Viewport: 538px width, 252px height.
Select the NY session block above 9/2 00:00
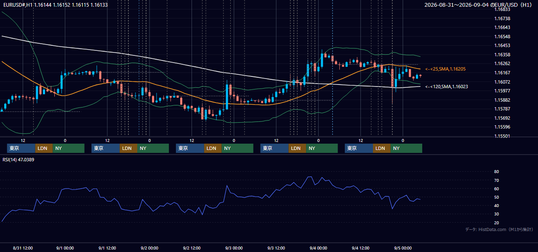click(153, 148)
